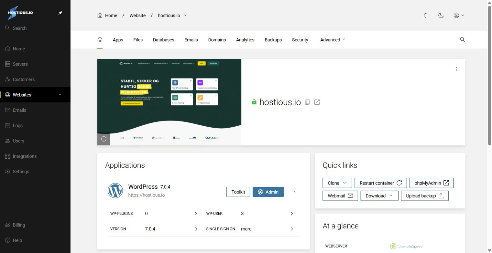Open the Emails tab in the website nav
The image size is (492, 253).
coord(191,40)
